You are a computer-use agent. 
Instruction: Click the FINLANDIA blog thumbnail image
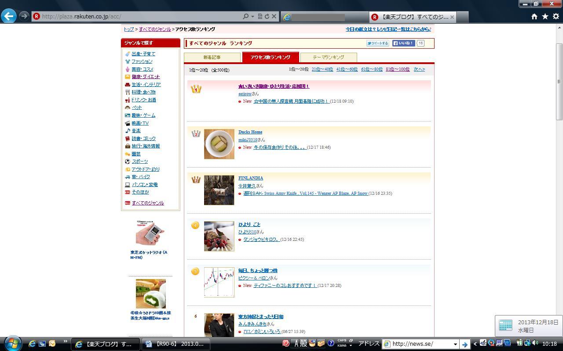[219, 190]
